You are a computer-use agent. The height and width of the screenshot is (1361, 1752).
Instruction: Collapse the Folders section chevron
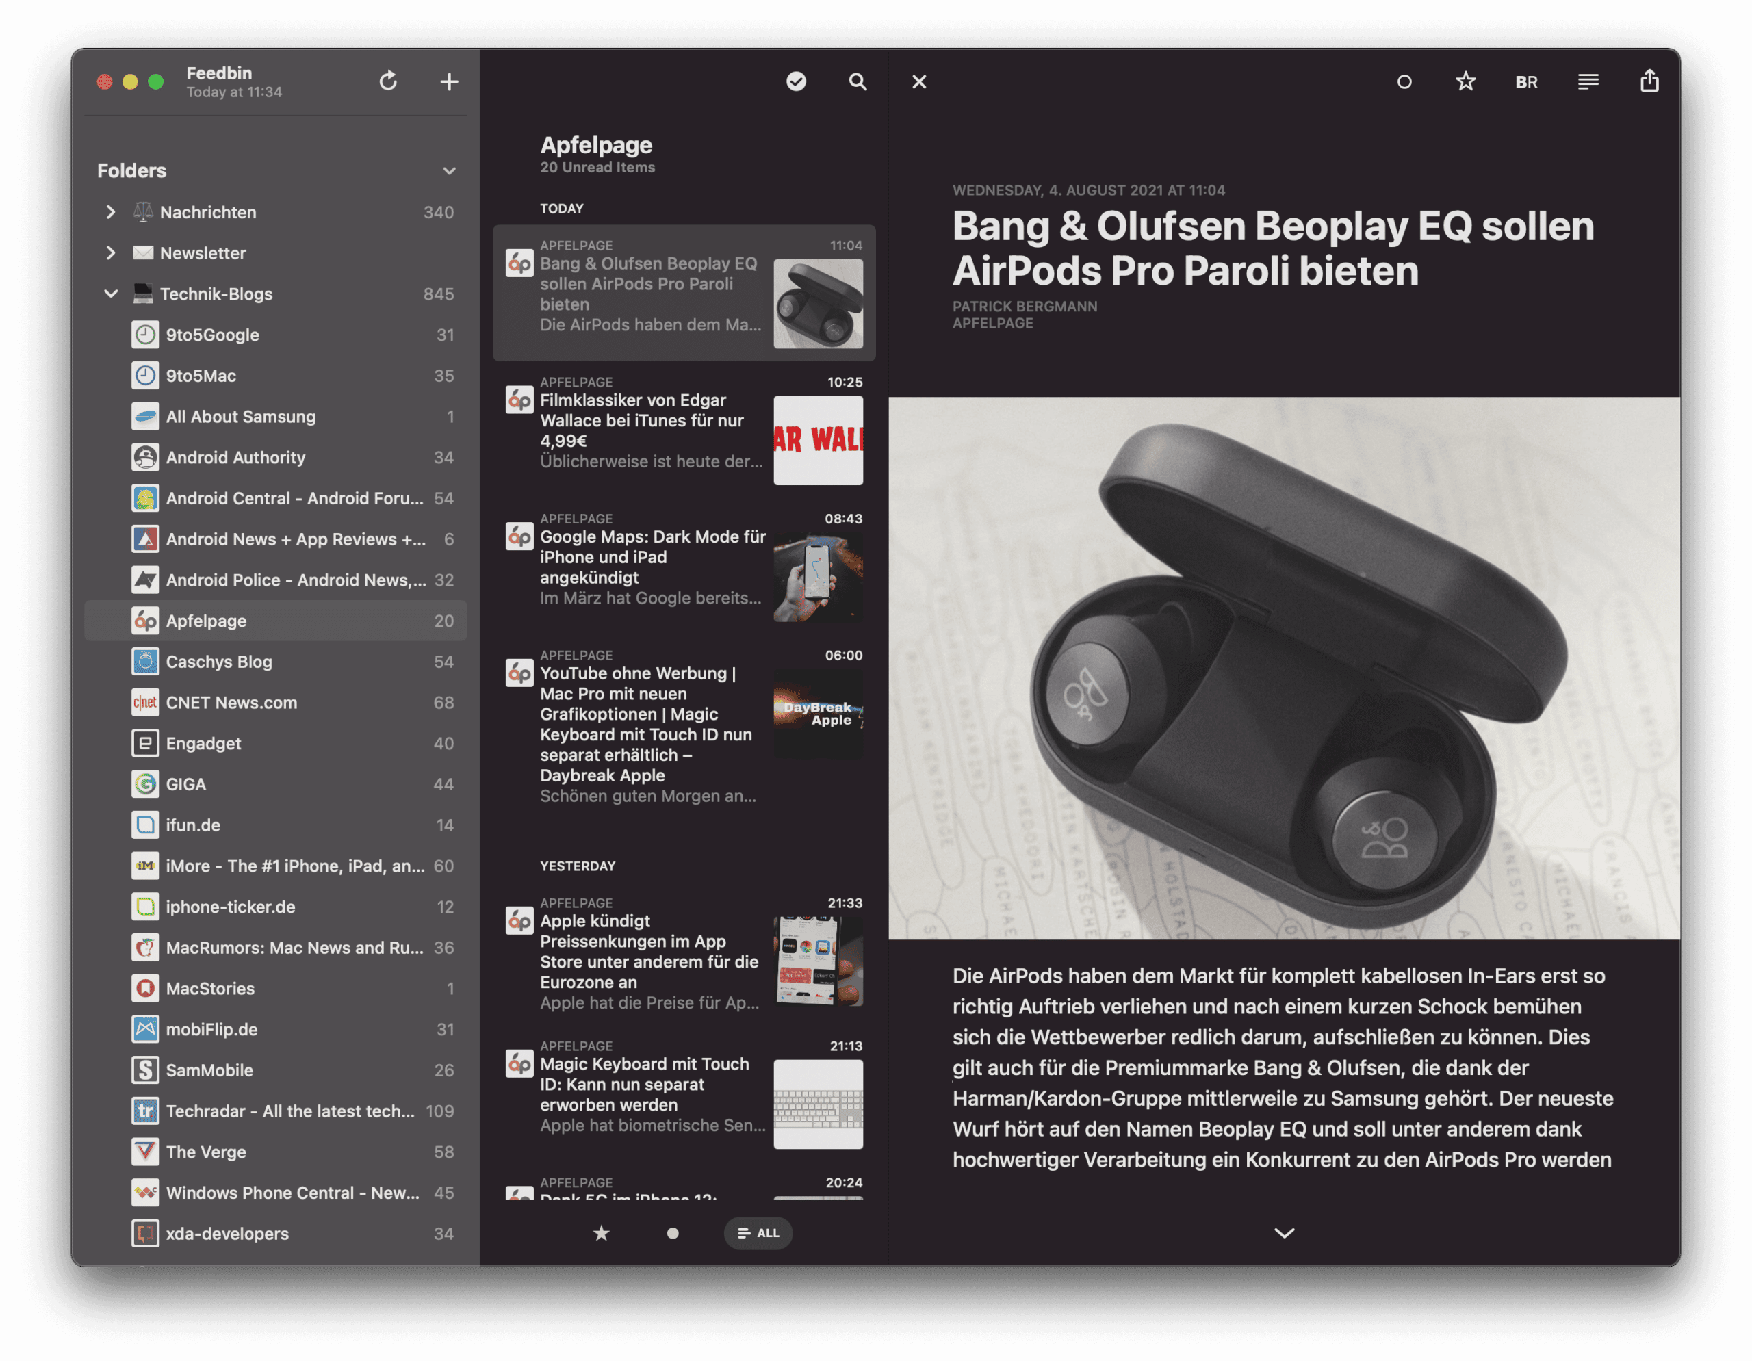coord(449,171)
